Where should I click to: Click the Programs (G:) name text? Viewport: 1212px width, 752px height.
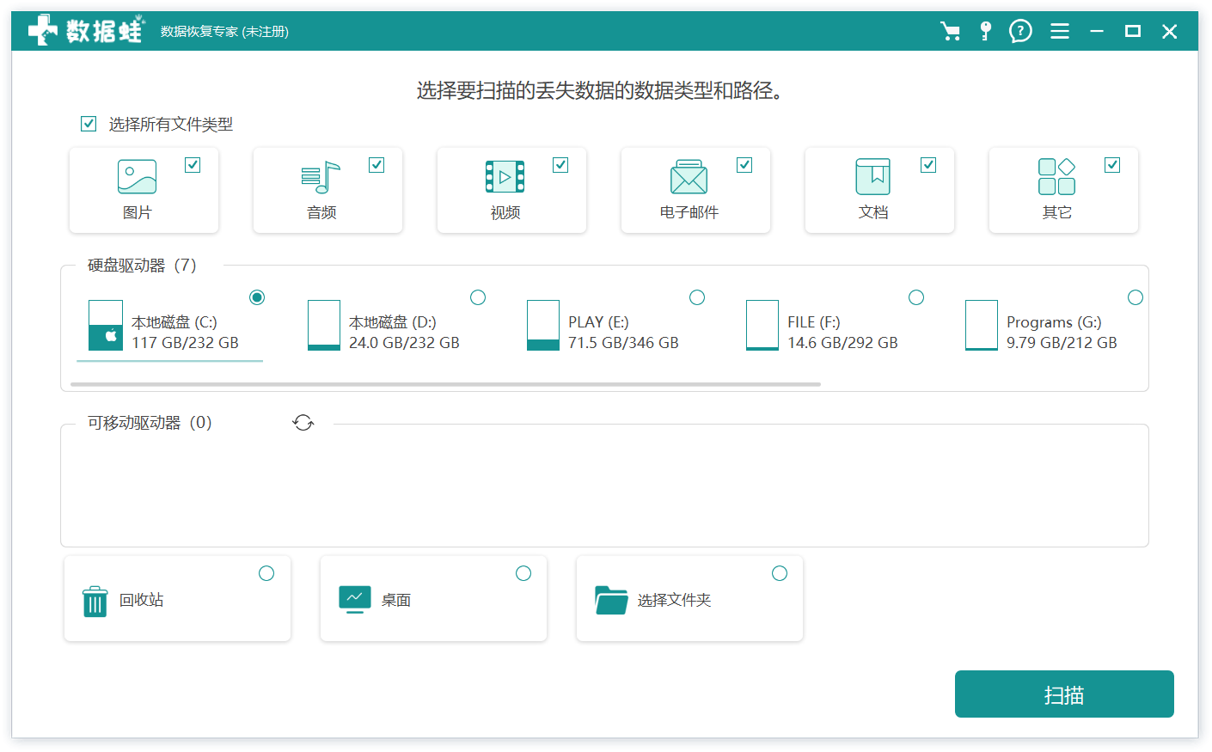[1054, 322]
